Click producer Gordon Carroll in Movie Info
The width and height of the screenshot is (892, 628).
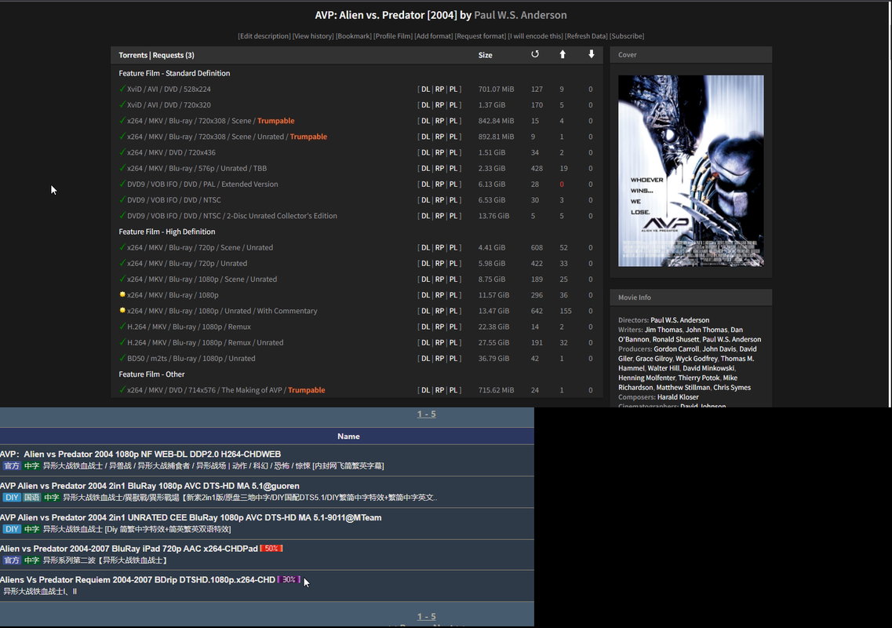point(676,349)
